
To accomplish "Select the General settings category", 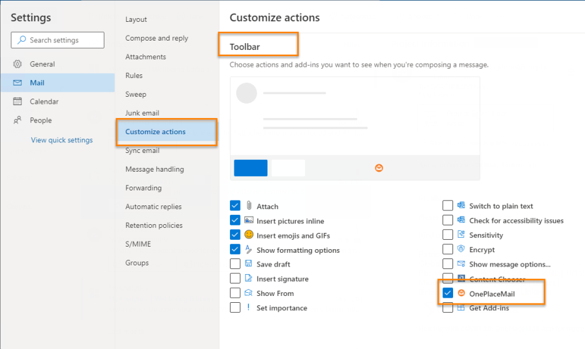I will [x=42, y=64].
